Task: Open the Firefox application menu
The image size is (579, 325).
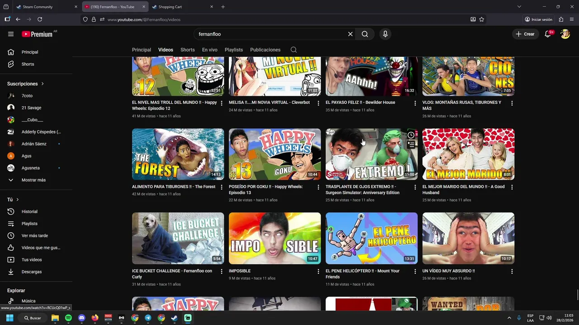Action: 572,19
